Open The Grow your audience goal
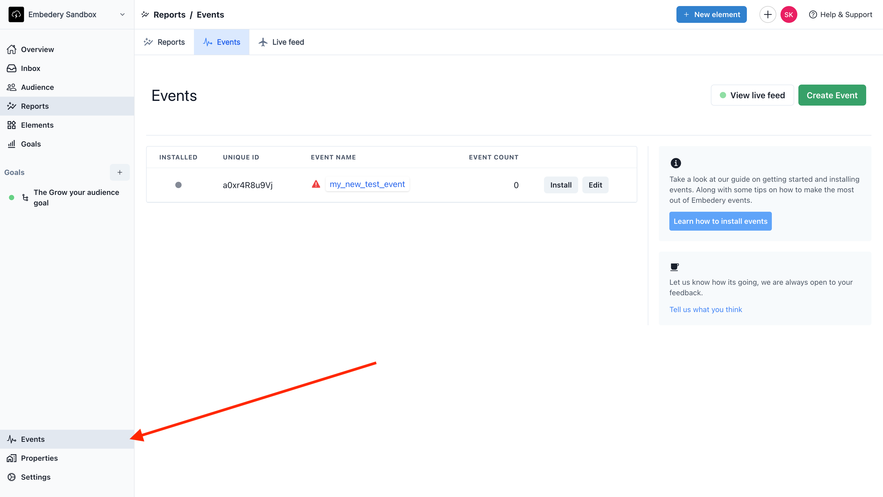This screenshot has width=883, height=497. pyautogui.click(x=76, y=198)
